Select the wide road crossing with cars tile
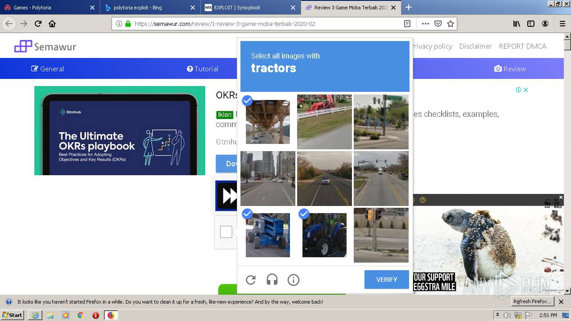 (381, 178)
